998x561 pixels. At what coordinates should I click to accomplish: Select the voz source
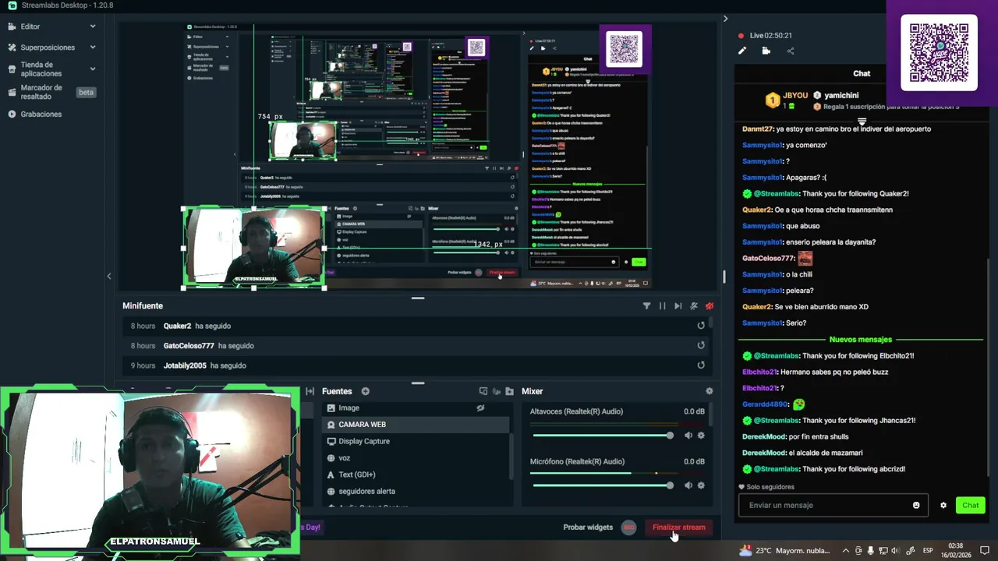click(x=416, y=458)
